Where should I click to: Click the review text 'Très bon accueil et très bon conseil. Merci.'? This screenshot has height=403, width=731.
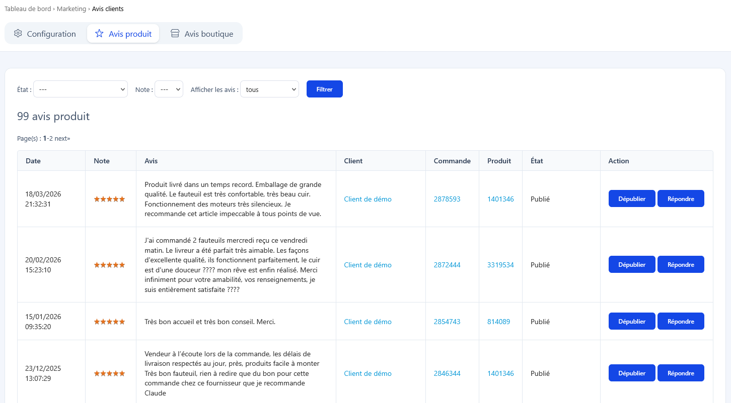point(210,322)
